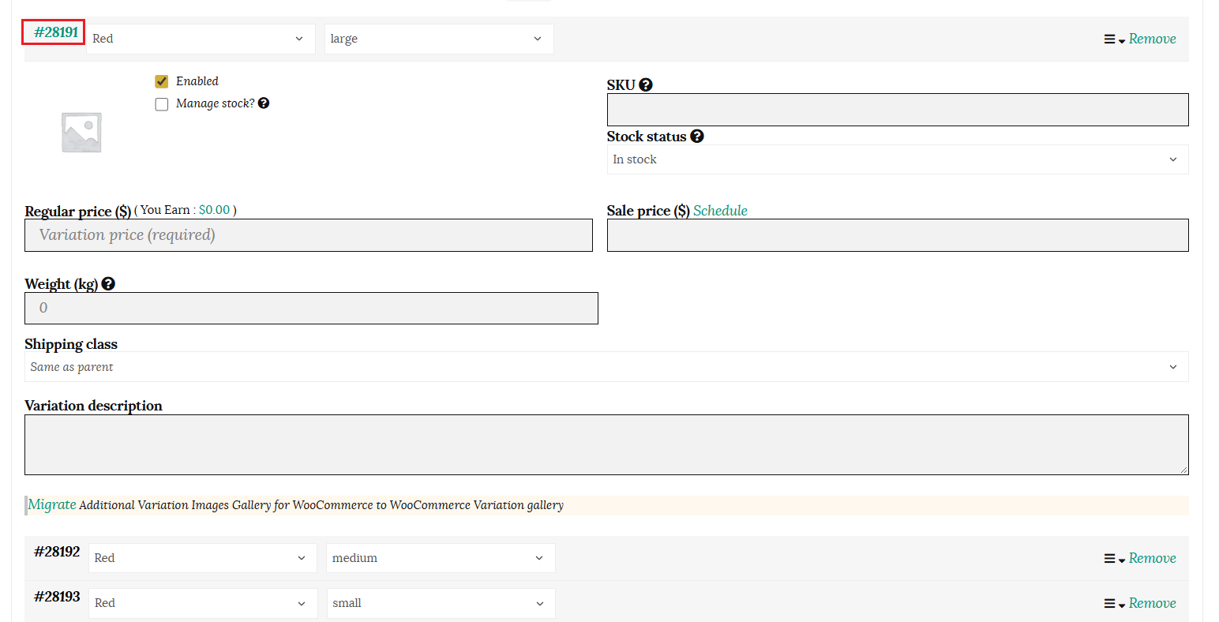Click the Variation description text area
The height and width of the screenshot is (622, 1219).
(x=606, y=444)
